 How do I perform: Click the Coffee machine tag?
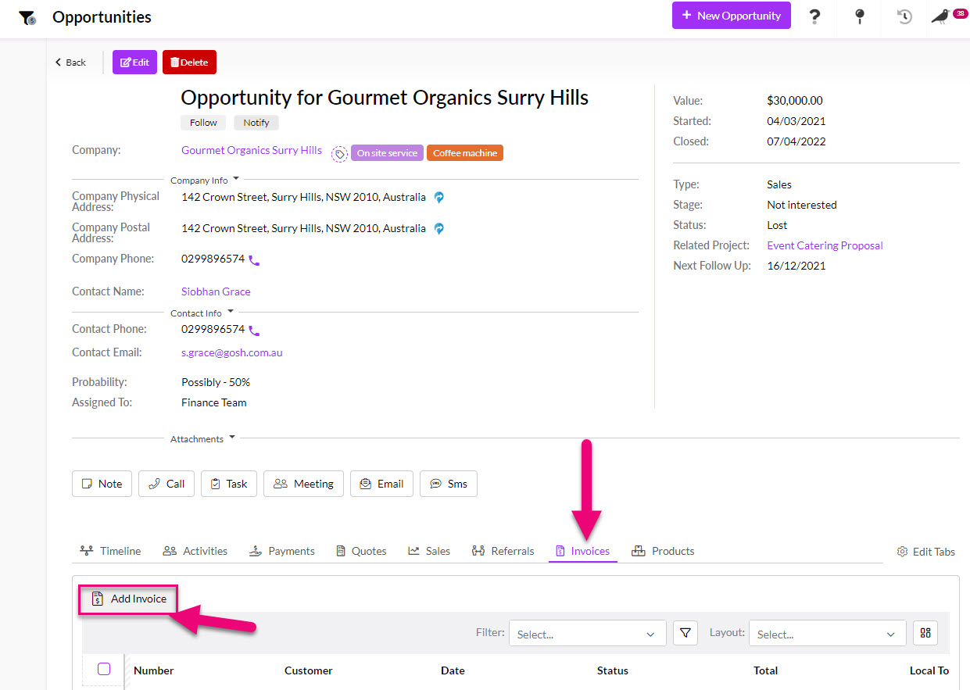(465, 153)
